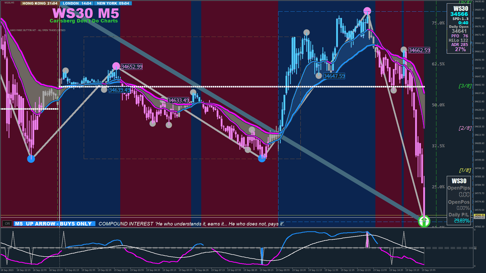Click the LONDON 14:04 session label

tap(77, 3)
